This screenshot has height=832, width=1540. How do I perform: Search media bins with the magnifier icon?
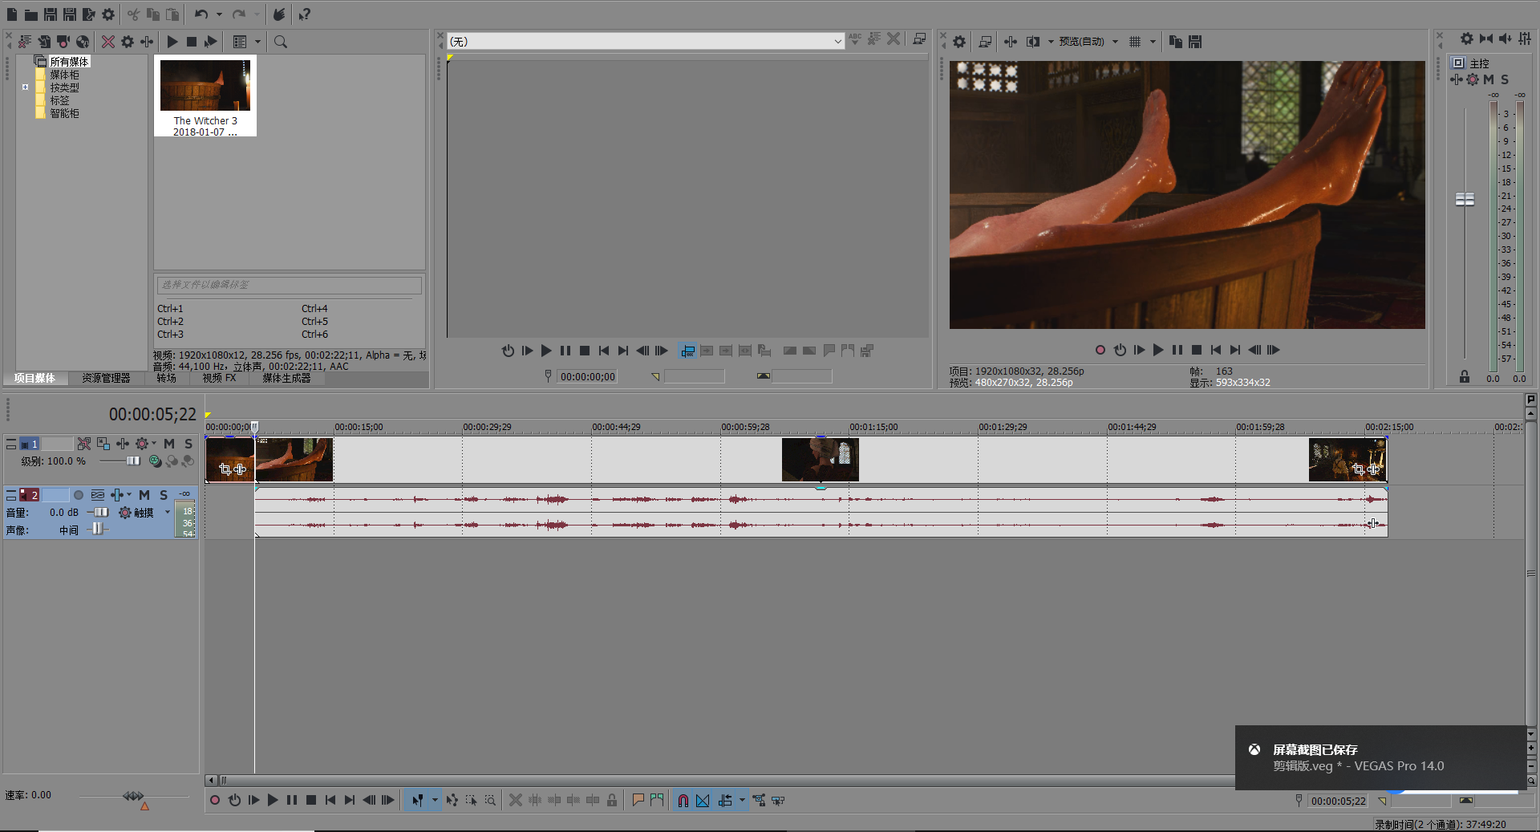[281, 42]
